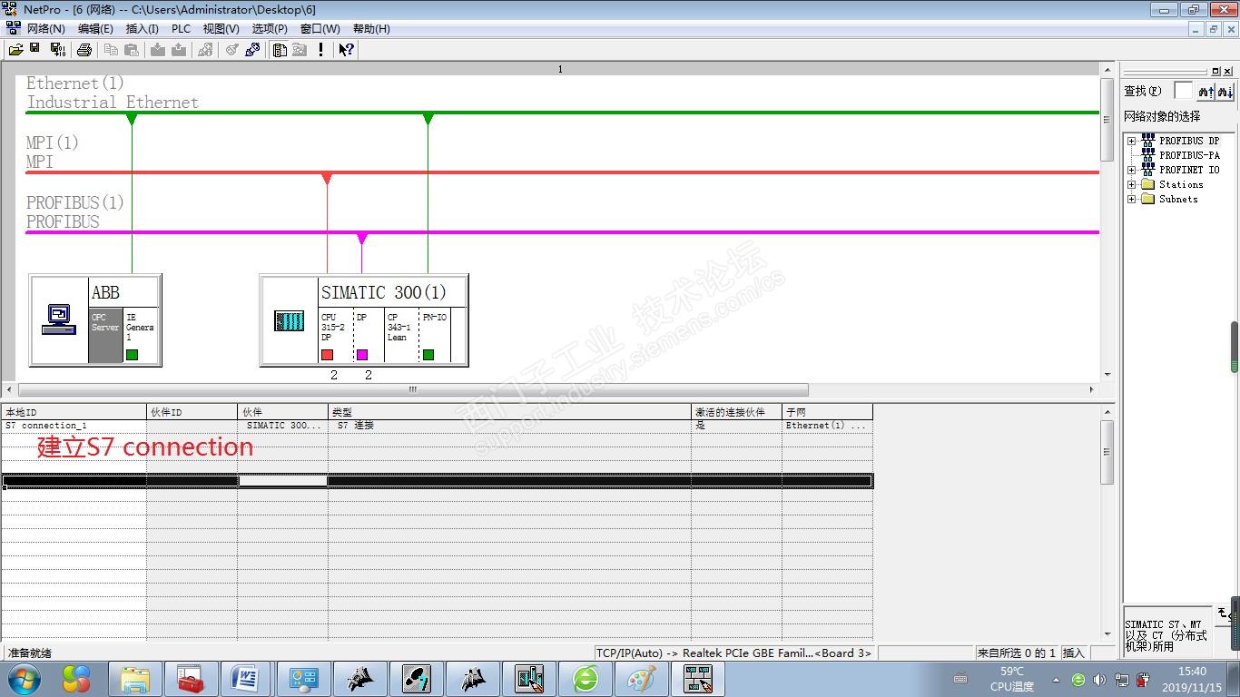
Task: Click the NetPro icon in the taskbar
Action: (x=698, y=679)
